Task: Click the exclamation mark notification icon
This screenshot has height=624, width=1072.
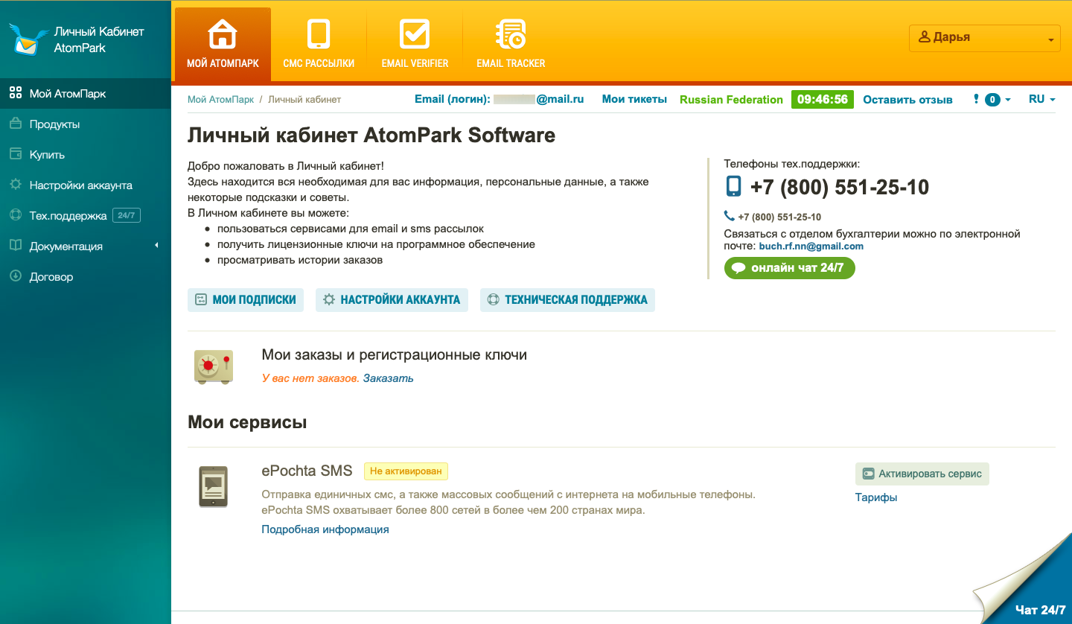Action: coord(976,99)
